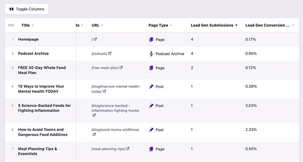Open the avoid-toxins-additives external link icon
This screenshot has height=162, width=303.
94,135
